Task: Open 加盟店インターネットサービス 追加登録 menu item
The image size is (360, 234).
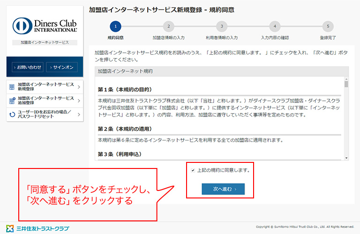Action: click(x=45, y=101)
